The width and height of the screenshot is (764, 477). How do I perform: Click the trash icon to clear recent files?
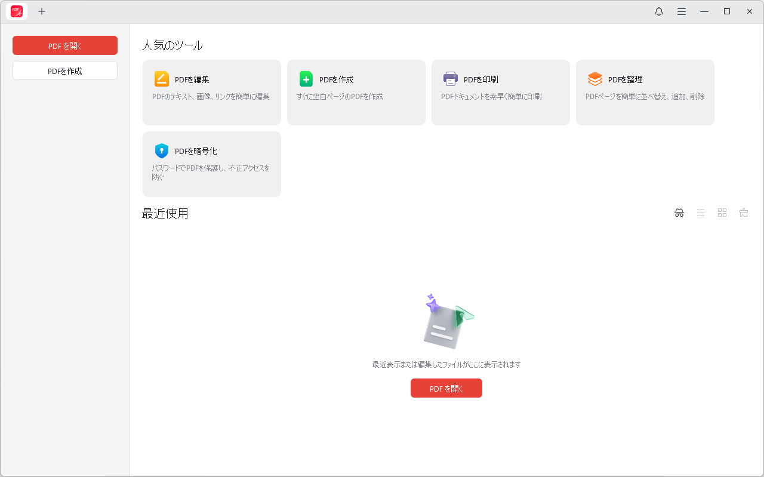pos(744,213)
